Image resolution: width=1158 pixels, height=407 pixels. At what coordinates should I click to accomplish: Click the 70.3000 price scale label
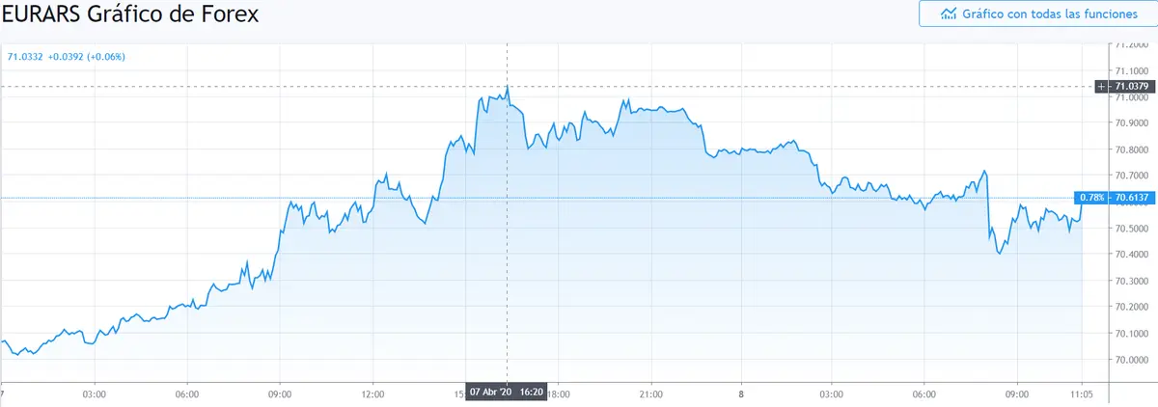click(x=1132, y=281)
